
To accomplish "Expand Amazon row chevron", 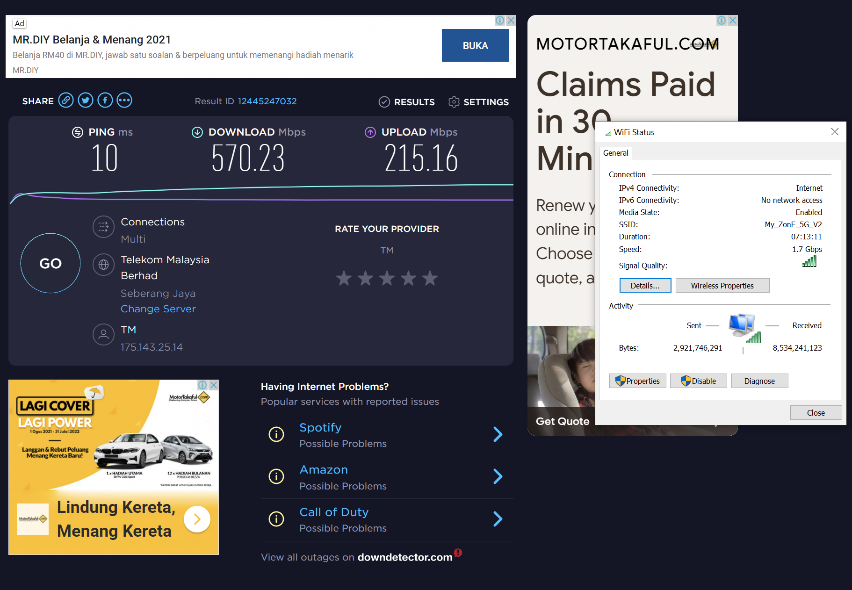I will click(498, 476).
